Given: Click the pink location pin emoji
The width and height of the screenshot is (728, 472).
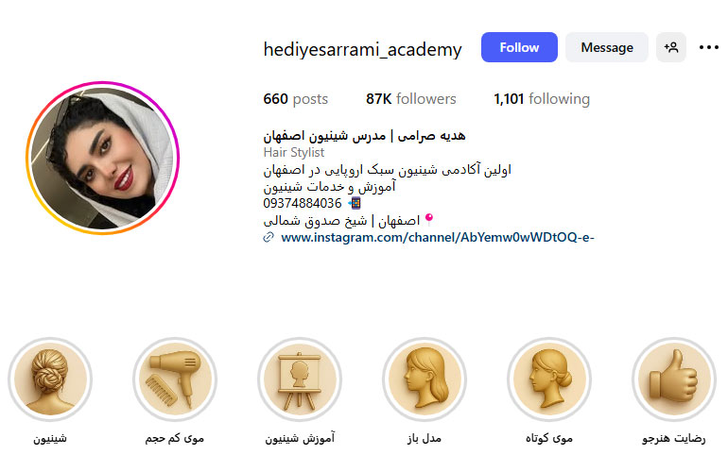Looking at the screenshot, I should (x=429, y=219).
